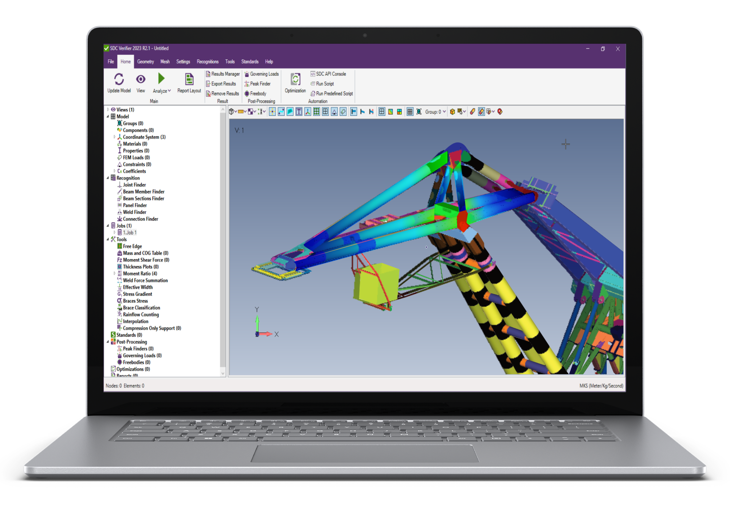The image size is (730, 508).
Task: Toggle text labels display icon in toolbar
Action: pyautogui.click(x=299, y=112)
